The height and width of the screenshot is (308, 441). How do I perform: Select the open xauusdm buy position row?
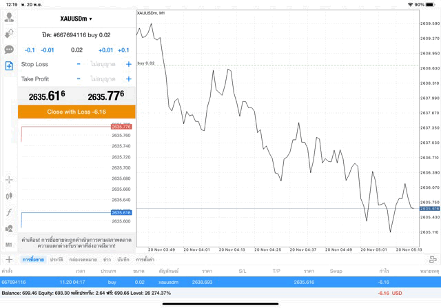pyautogui.click(x=207, y=282)
